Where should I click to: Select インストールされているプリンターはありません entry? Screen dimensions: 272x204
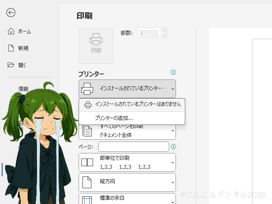tap(132, 105)
